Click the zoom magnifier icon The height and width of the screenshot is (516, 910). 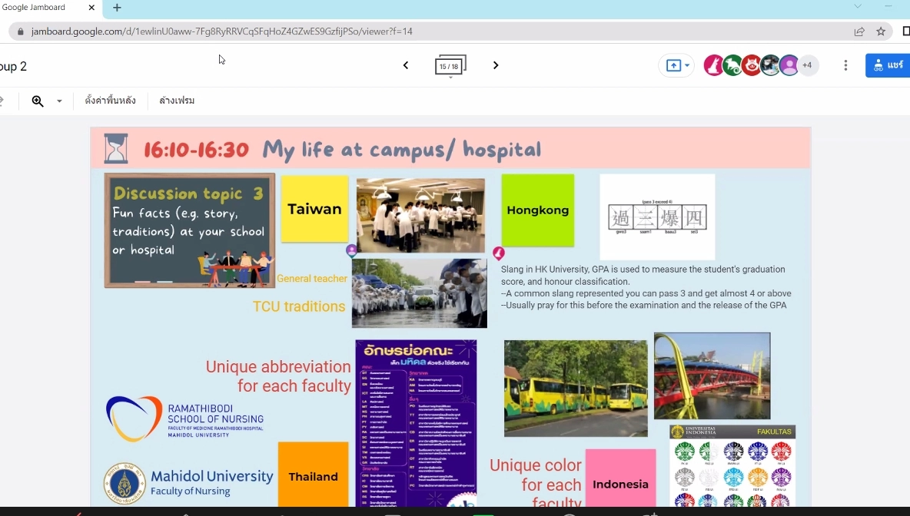[x=38, y=101]
